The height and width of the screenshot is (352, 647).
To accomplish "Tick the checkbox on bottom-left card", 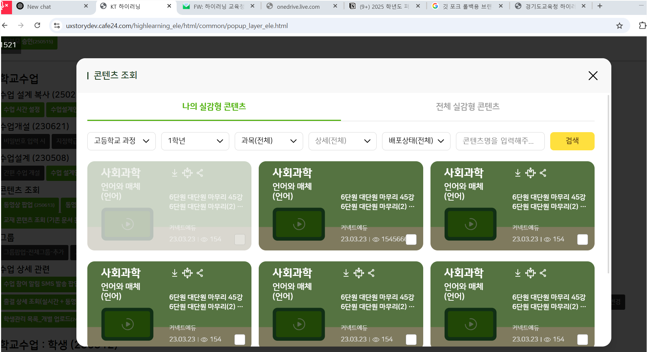I will pos(239,340).
